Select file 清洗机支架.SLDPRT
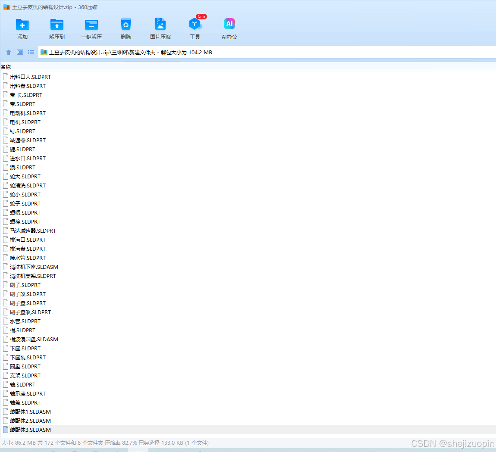 (x=33, y=276)
